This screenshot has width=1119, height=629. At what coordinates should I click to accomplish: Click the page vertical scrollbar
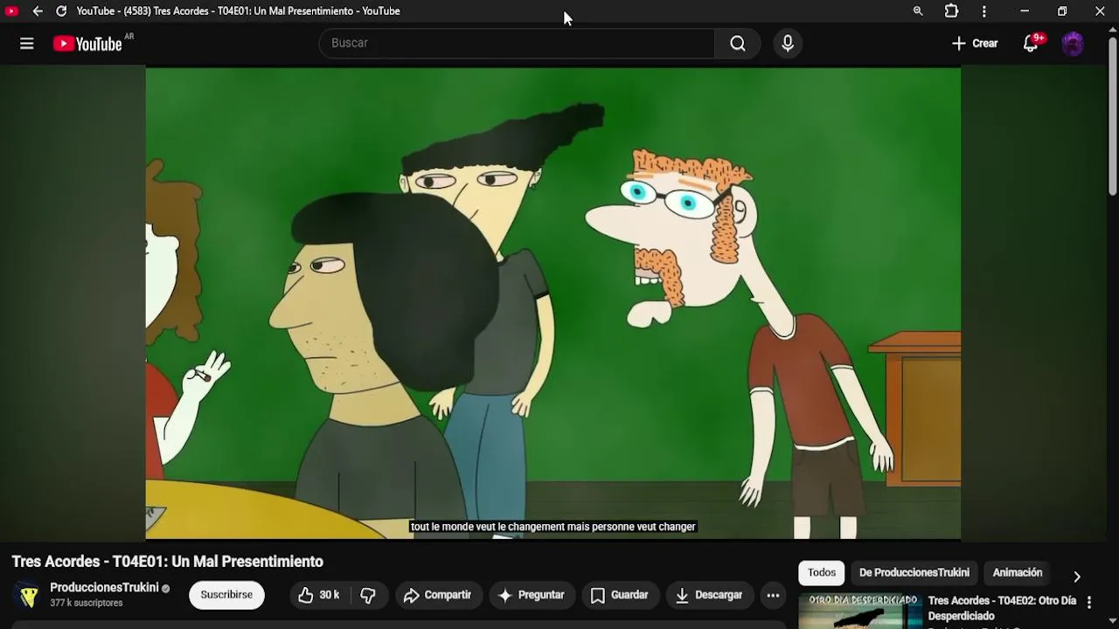tap(1112, 118)
